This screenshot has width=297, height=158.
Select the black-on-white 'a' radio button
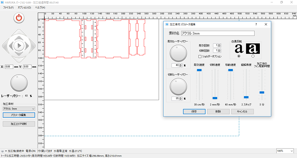(239, 56)
